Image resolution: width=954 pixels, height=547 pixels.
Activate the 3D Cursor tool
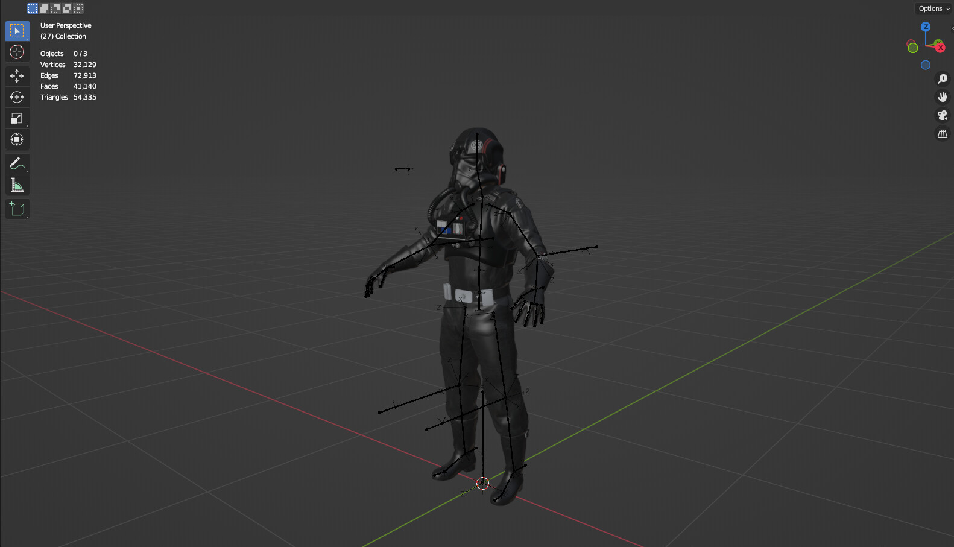(x=17, y=52)
